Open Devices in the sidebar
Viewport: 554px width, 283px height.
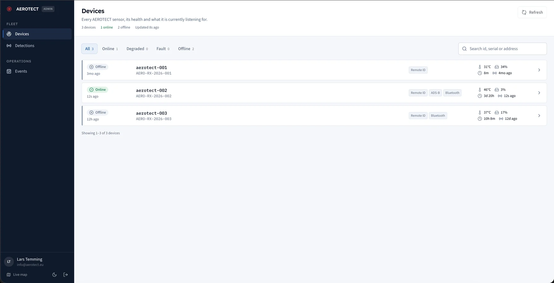(37, 34)
